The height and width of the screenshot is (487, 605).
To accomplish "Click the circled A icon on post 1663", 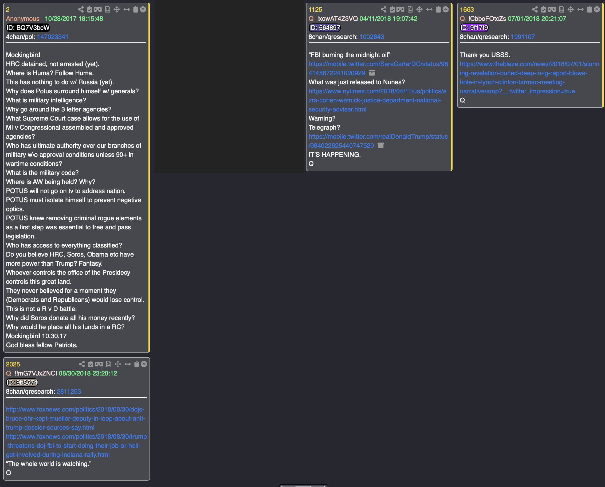I will click(x=597, y=10).
